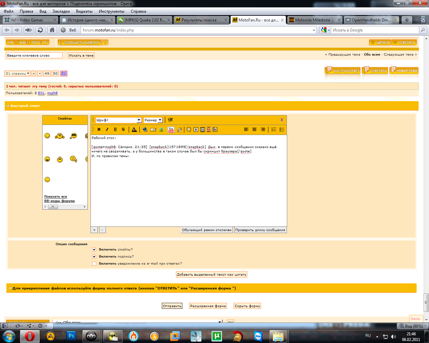
Task: Open the text color picker icon
Action: coord(134,130)
